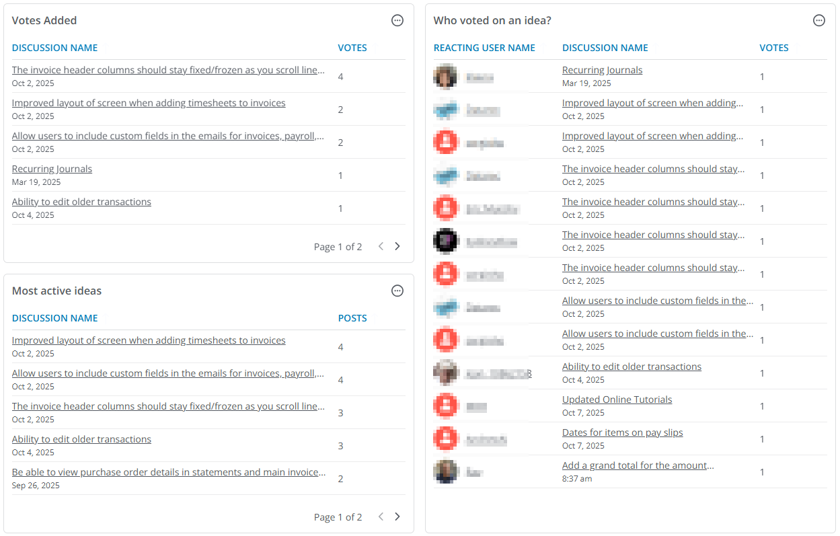840x536 pixels.
Task: Go to previous page in Votes Added
Action: pos(381,246)
